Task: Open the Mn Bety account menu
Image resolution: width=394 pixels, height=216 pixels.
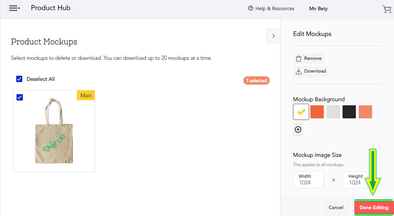Action: click(x=318, y=9)
